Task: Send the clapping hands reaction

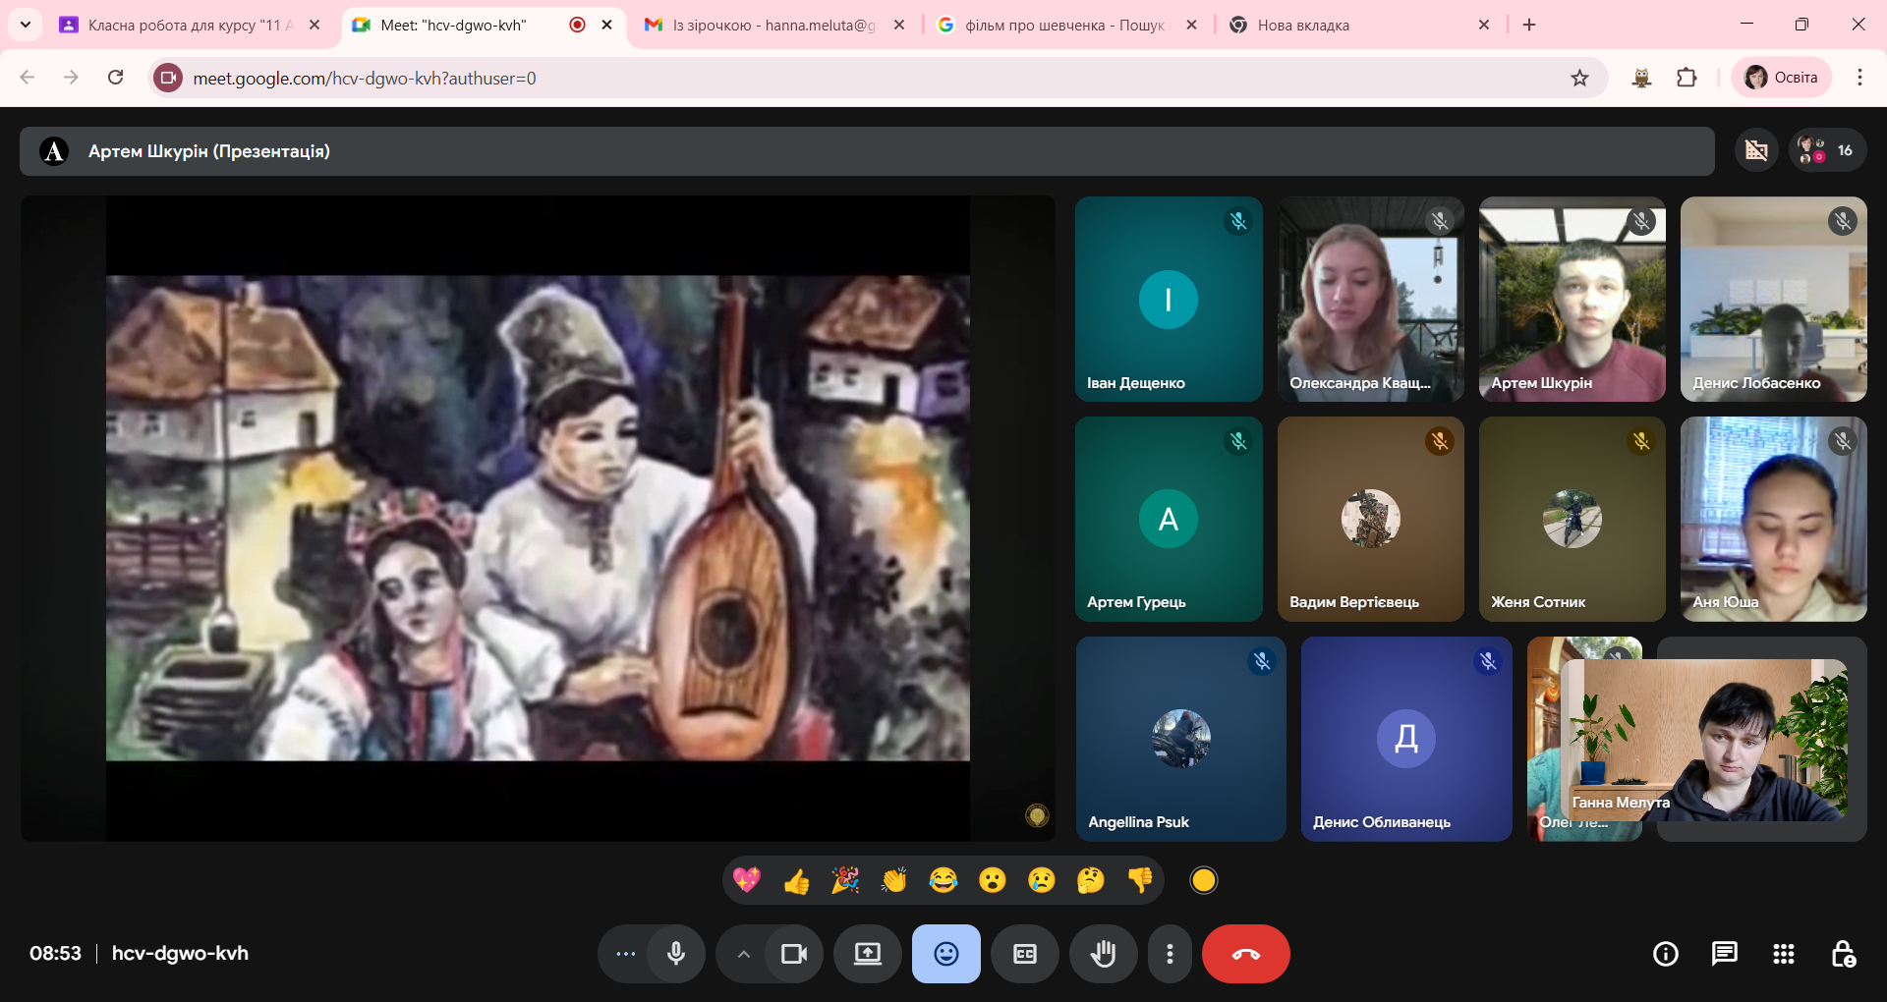Action: (x=894, y=880)
